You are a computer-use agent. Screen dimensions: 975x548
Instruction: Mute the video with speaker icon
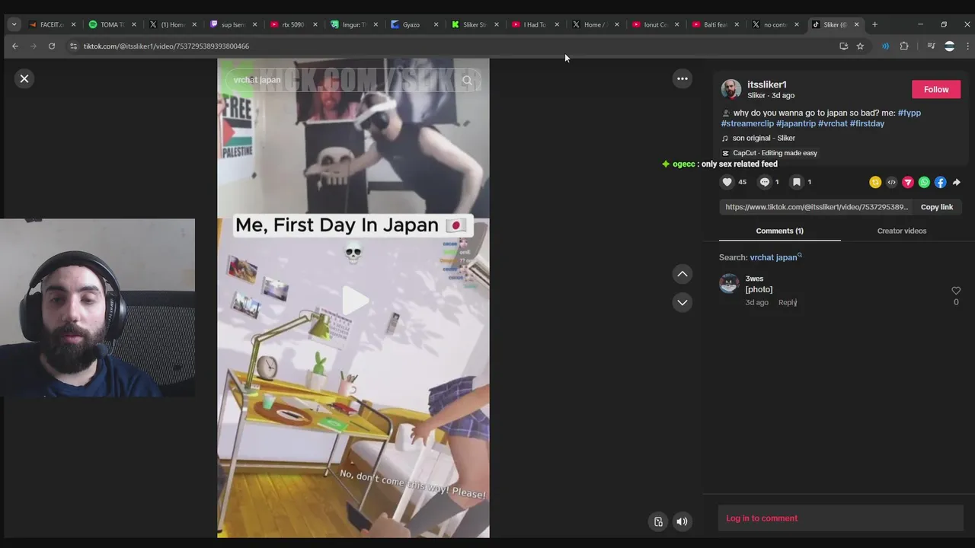coord(682,521)
